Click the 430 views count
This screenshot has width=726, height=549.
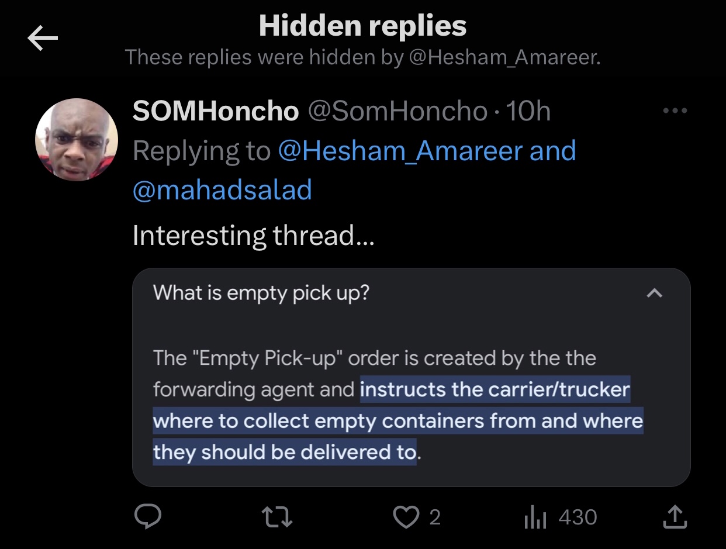pos(578,517)
